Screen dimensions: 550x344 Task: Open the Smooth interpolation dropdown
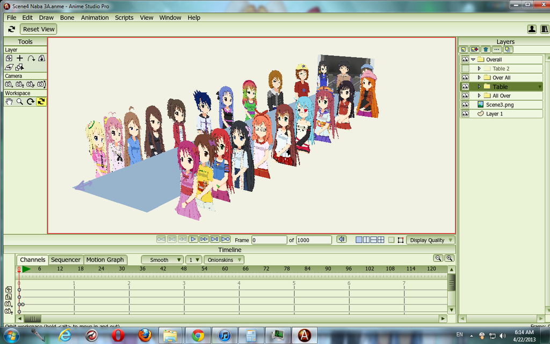(x=162, y=260)
